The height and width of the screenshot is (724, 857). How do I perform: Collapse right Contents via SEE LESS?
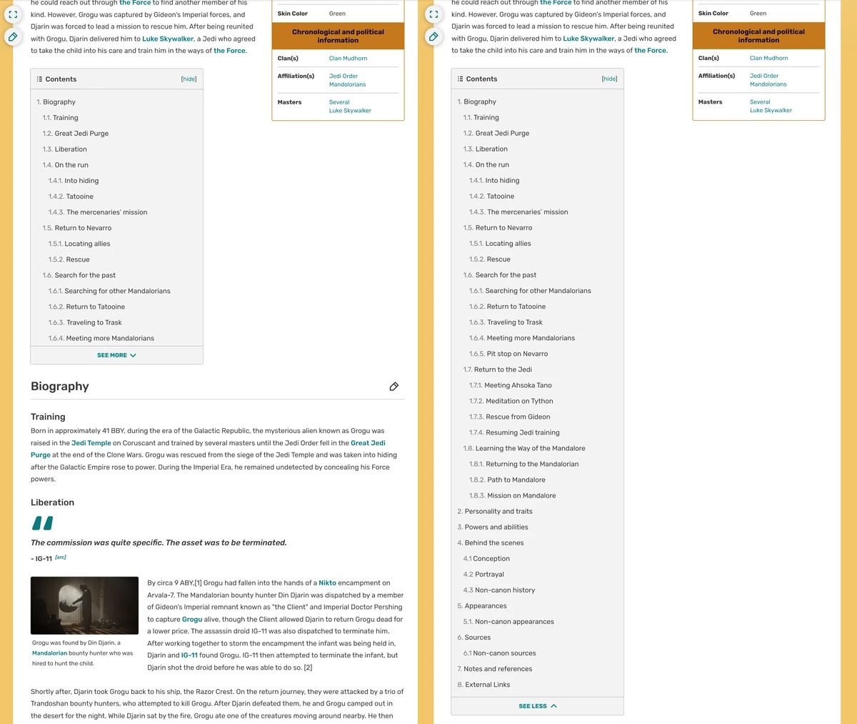537,705
